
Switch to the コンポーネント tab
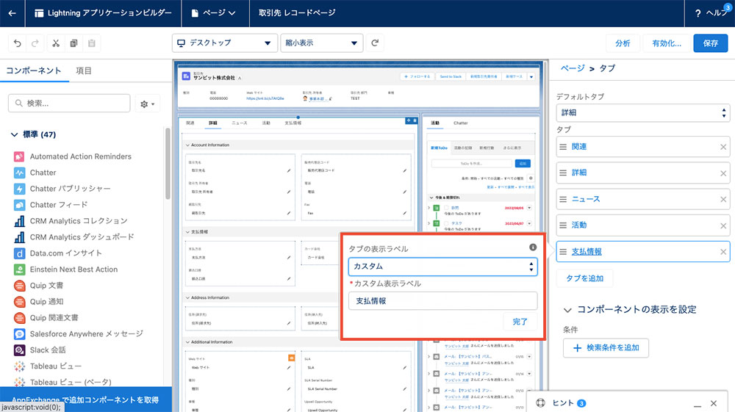[x=33, y=71]
